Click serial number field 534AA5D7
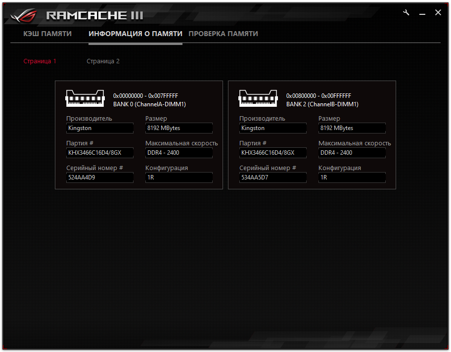 [273, 177]
